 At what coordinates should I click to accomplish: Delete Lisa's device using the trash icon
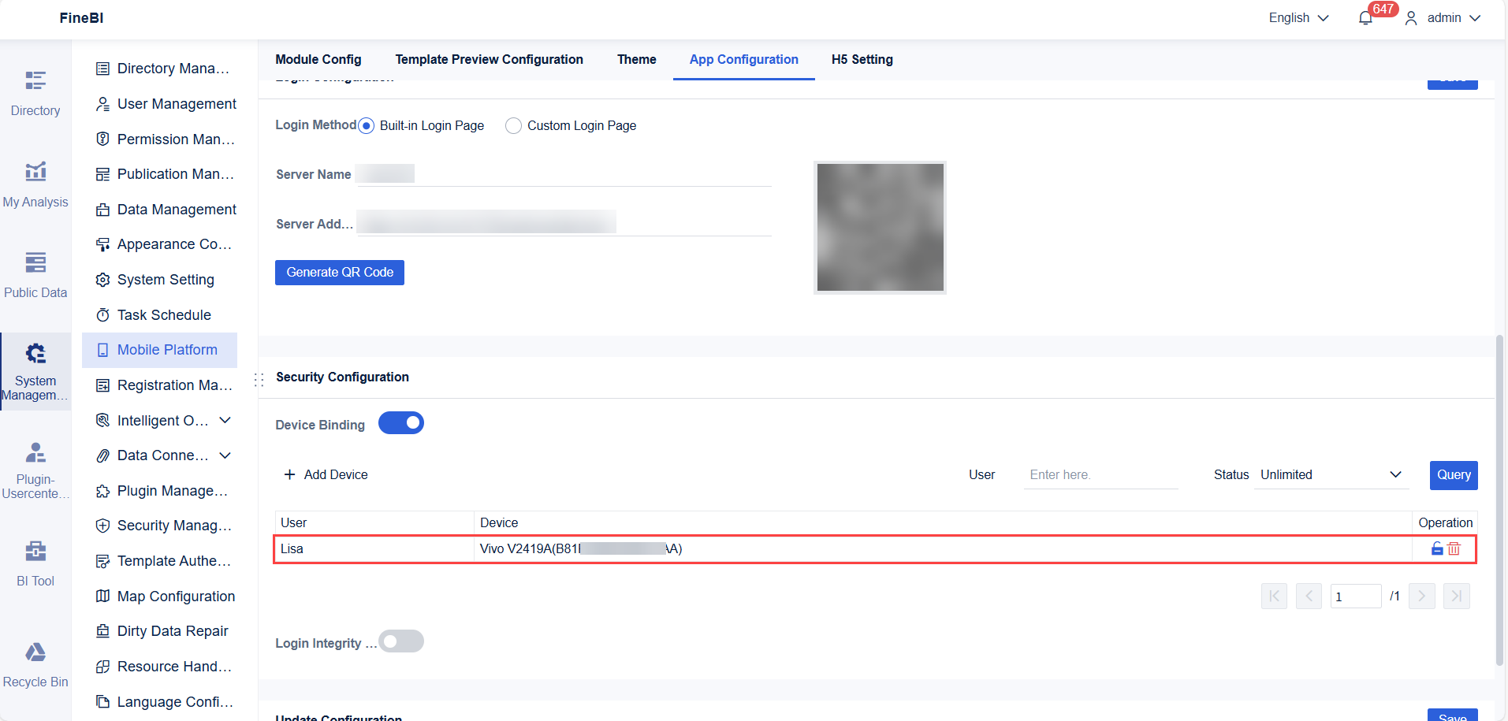coord(1455,549)
